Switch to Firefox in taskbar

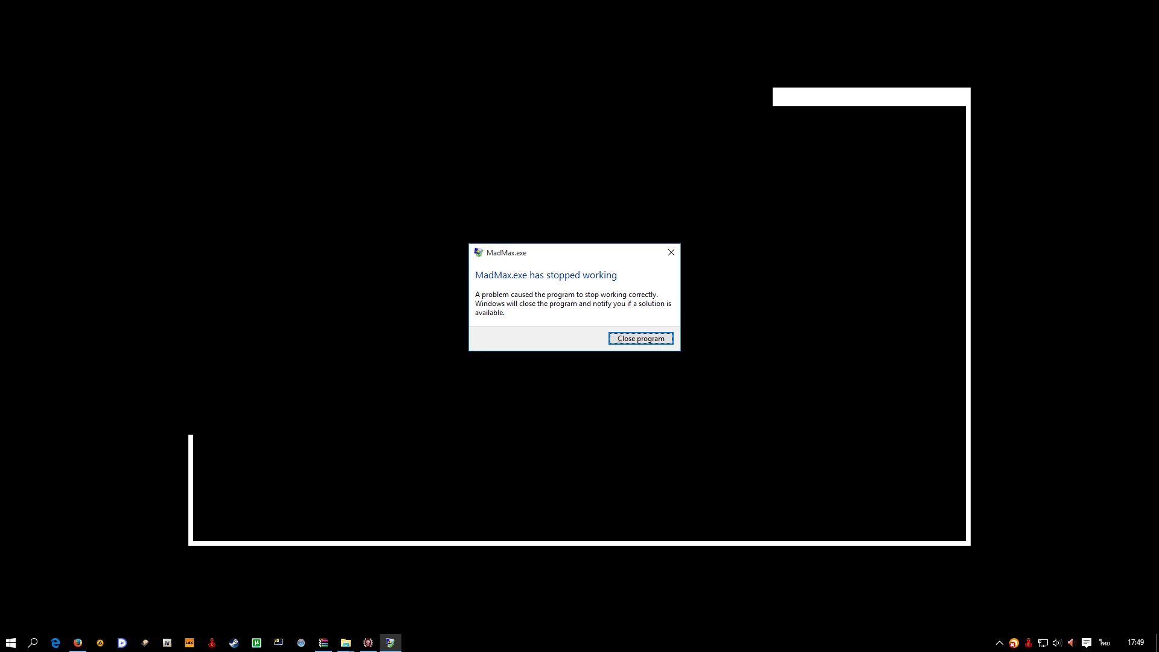[78, 643]
